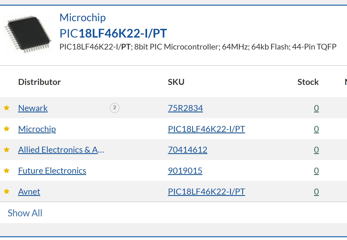Sort by the Stock column header
The width and height of the screenshot is (347, 240).
(x=308, y=82)
